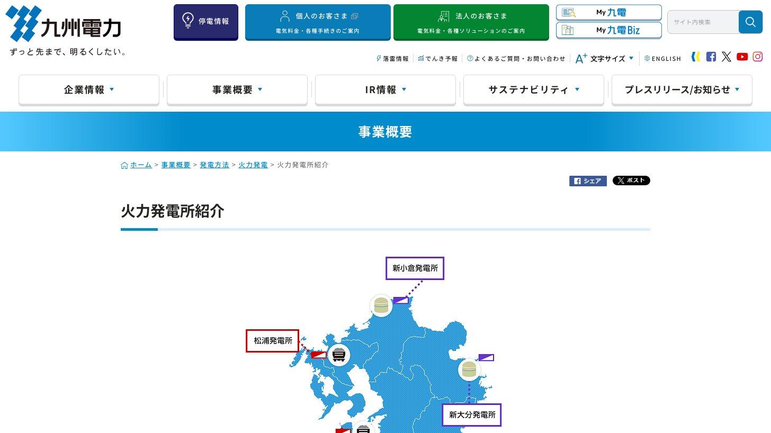
Task: Click the Kyushu Electric Power logo
Action: (x=67, y=30)
